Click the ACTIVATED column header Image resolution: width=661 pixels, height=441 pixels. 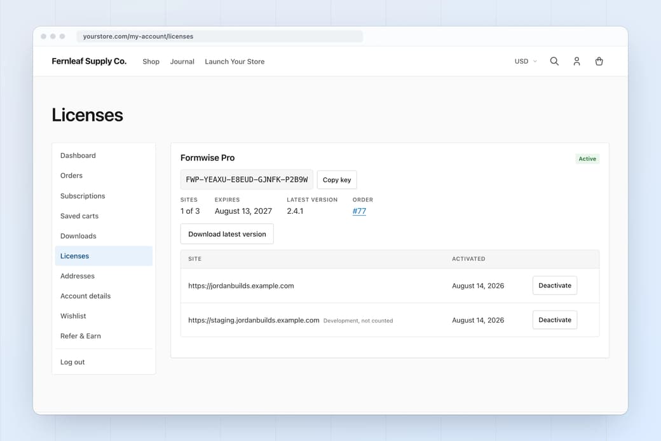tap(468, 259)
